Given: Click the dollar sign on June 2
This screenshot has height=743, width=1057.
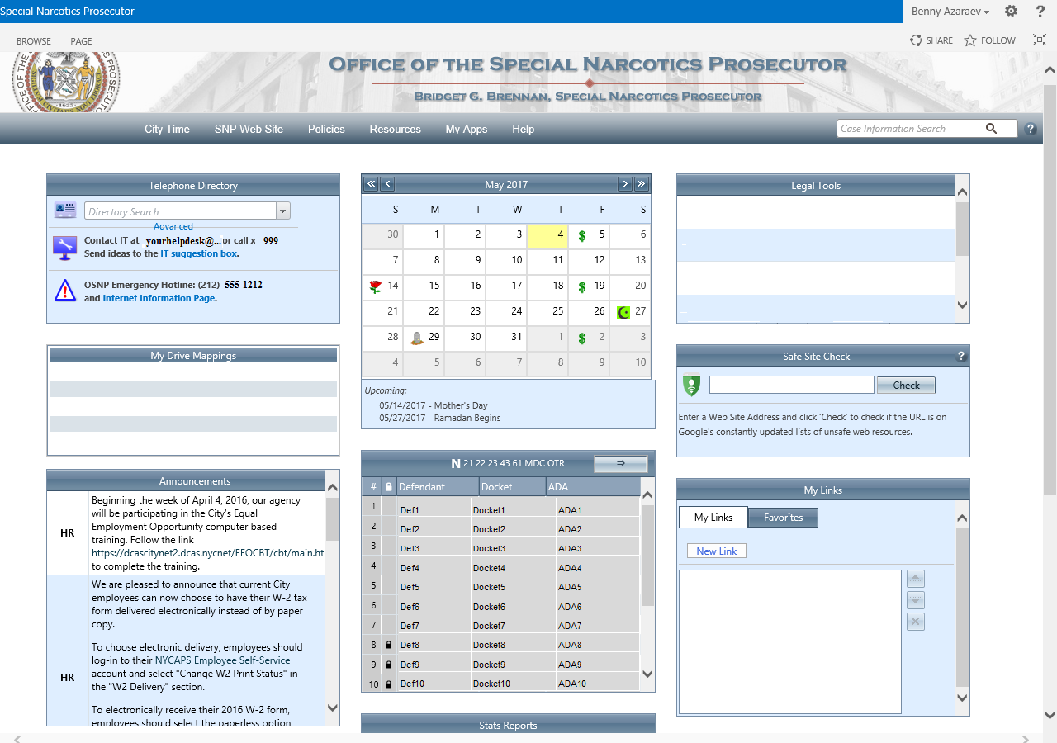Looking at the screenshot, I should coord(582,338).
